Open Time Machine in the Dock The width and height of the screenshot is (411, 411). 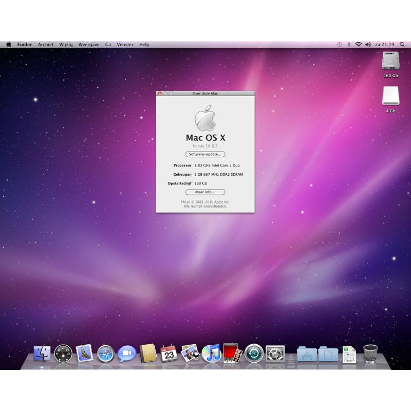[254, 353]
